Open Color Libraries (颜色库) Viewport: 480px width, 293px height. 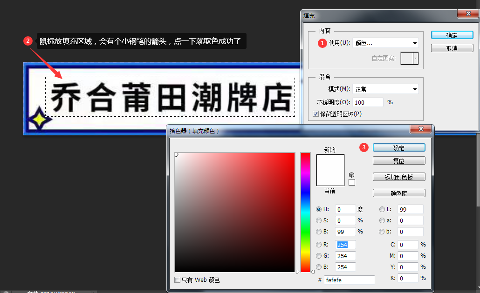pos(399,193)
